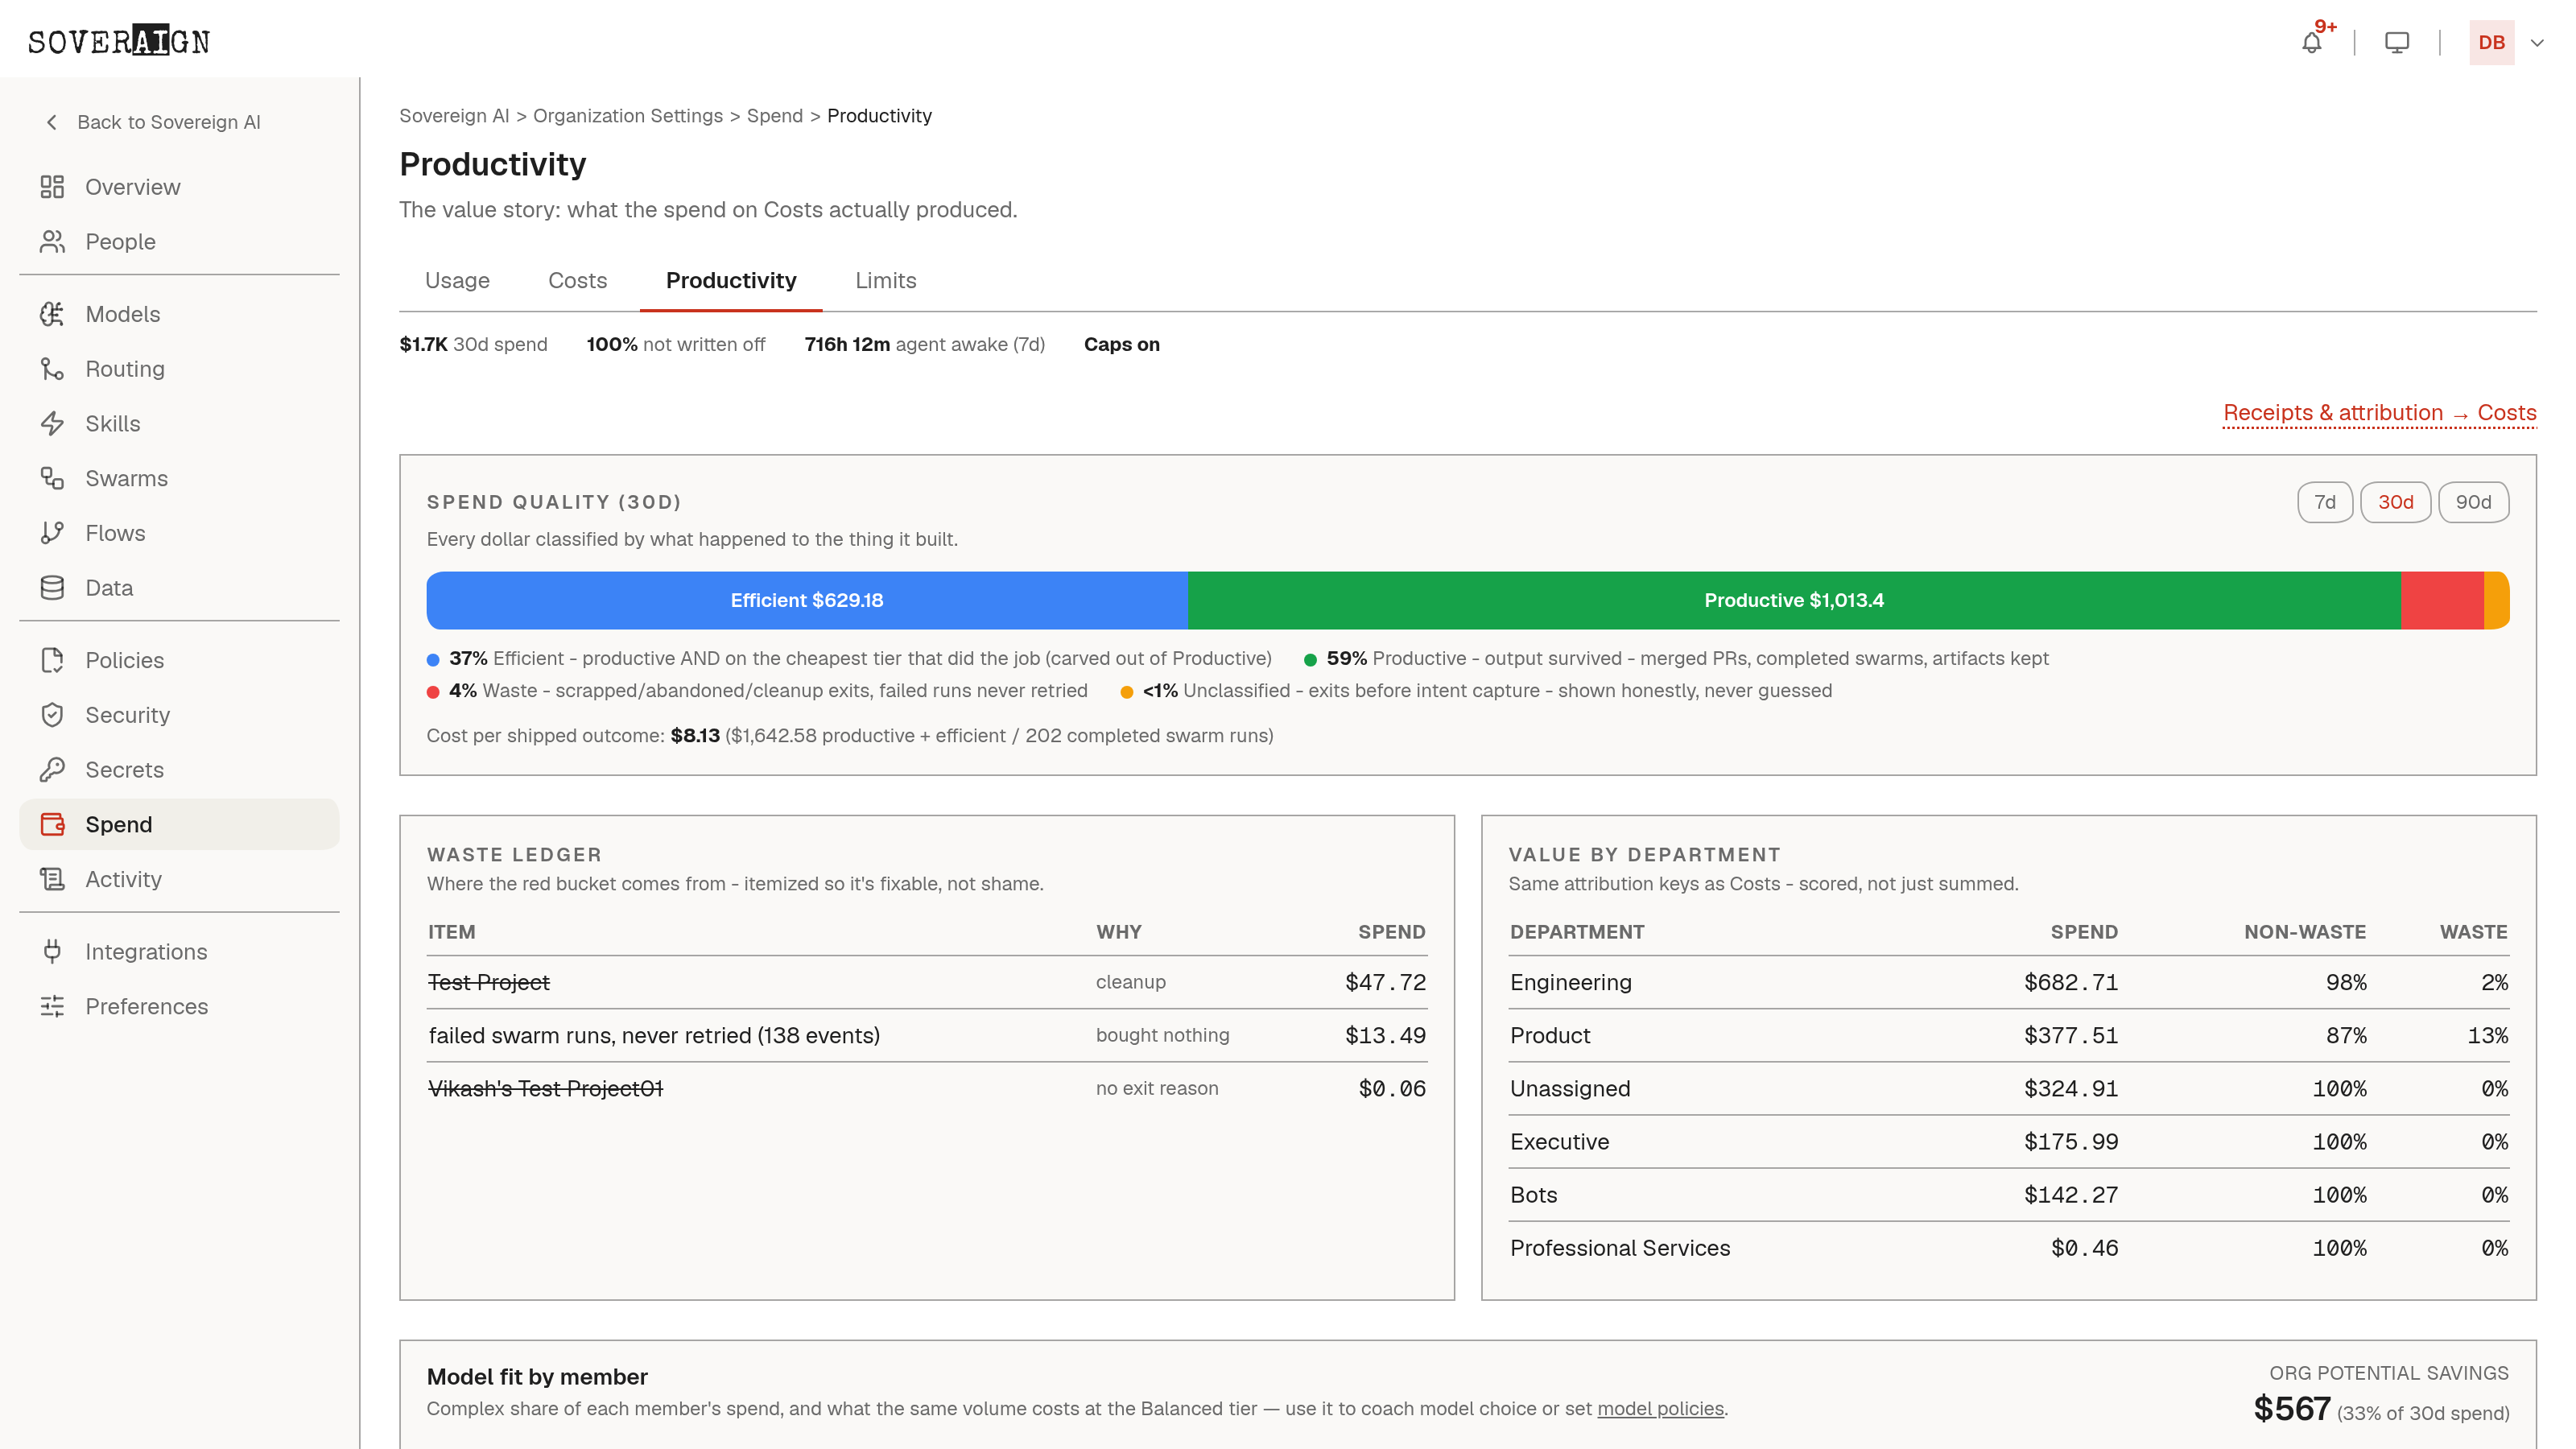Click the Unassigned department row
Viewport: 2576px width, 1449px height.
click(2008, 1088)
